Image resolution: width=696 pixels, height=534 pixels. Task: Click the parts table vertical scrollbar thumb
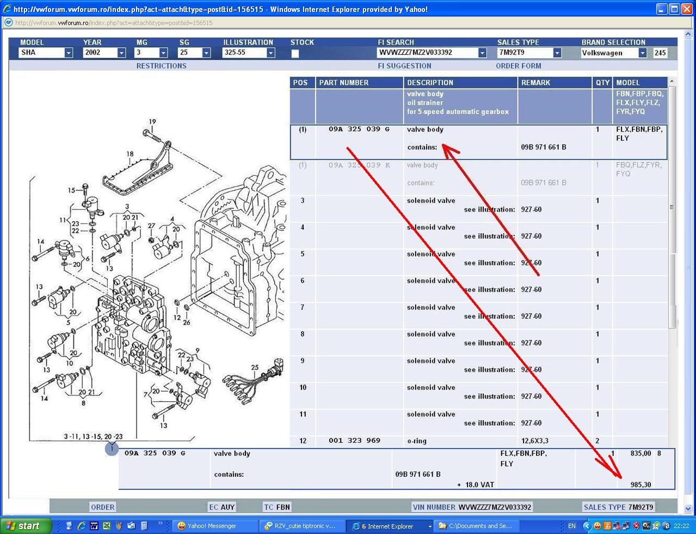[x=672, y=207]
